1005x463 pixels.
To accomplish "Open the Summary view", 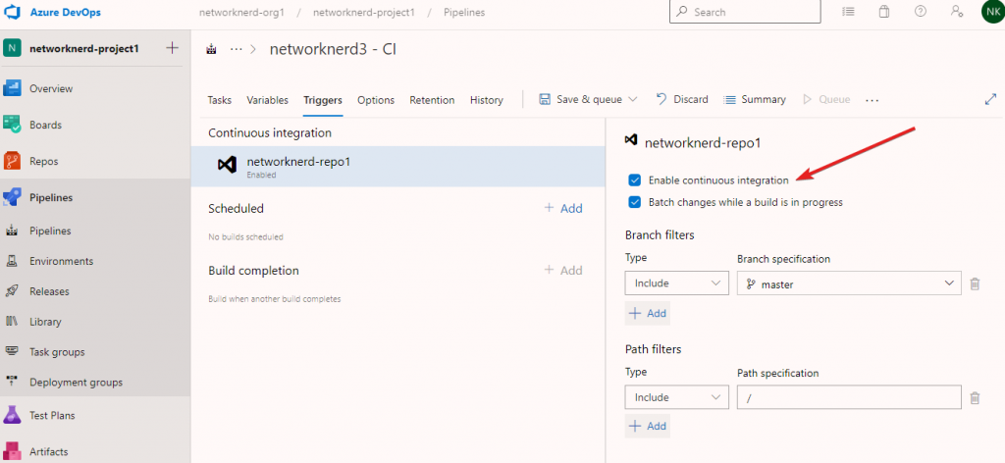I will pyautogui.click(x=755, y=99).
